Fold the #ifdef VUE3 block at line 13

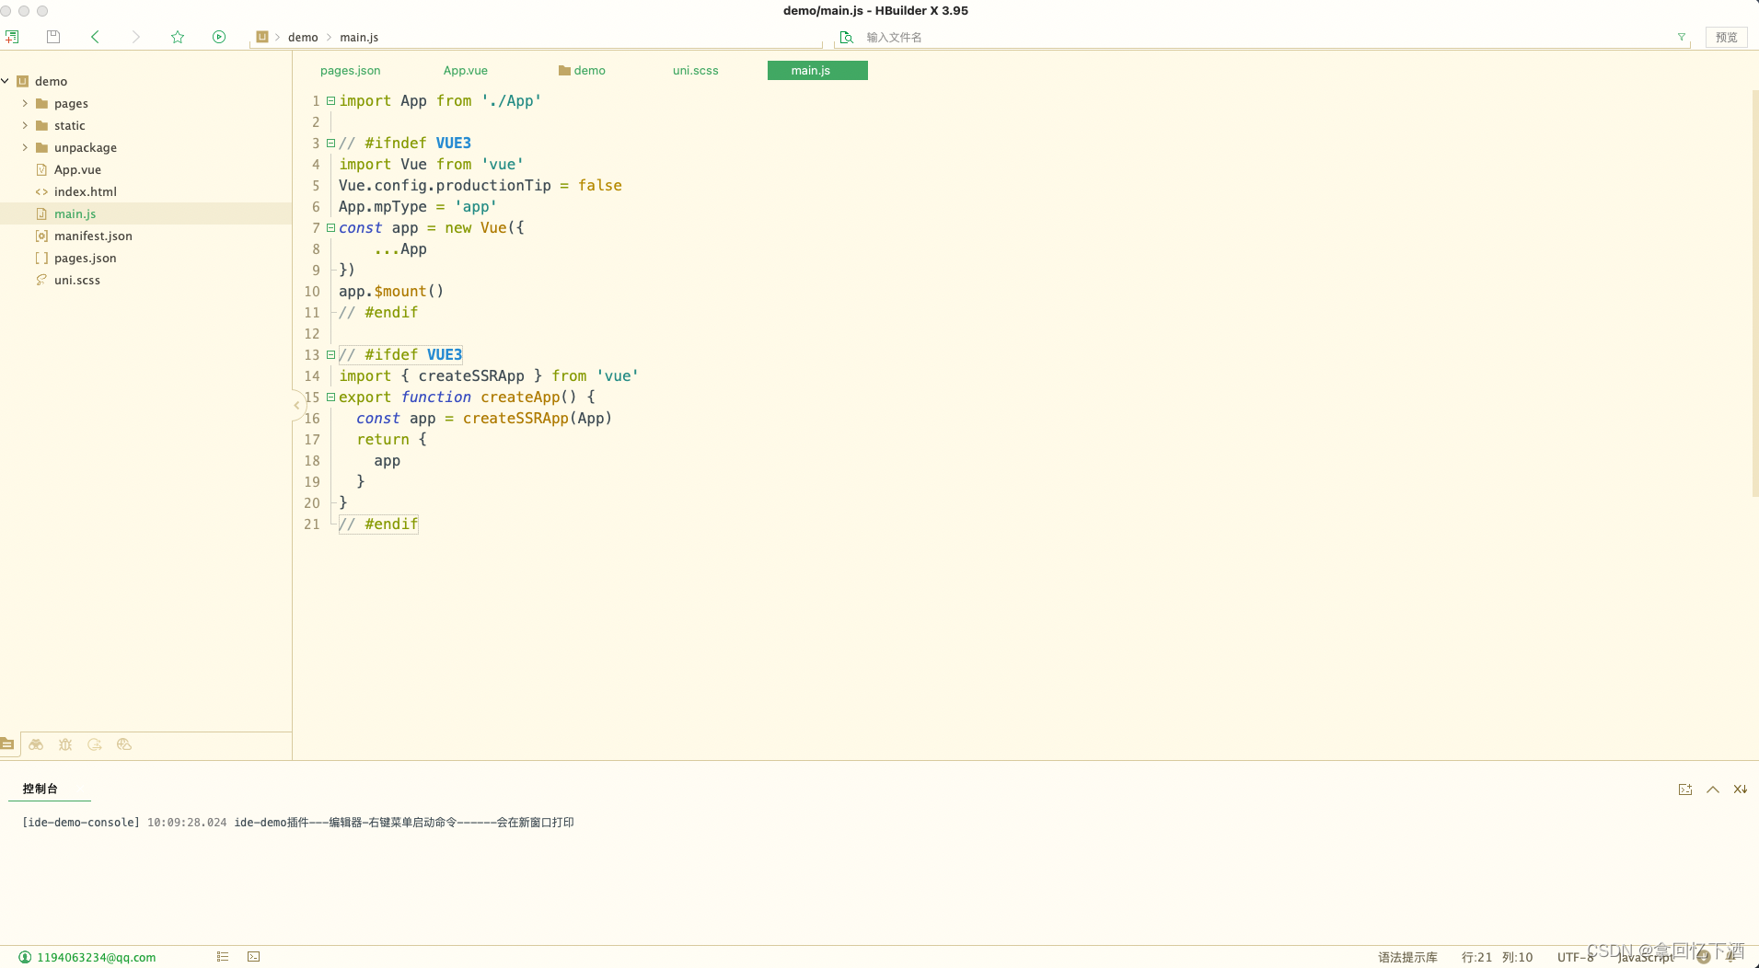330,355
